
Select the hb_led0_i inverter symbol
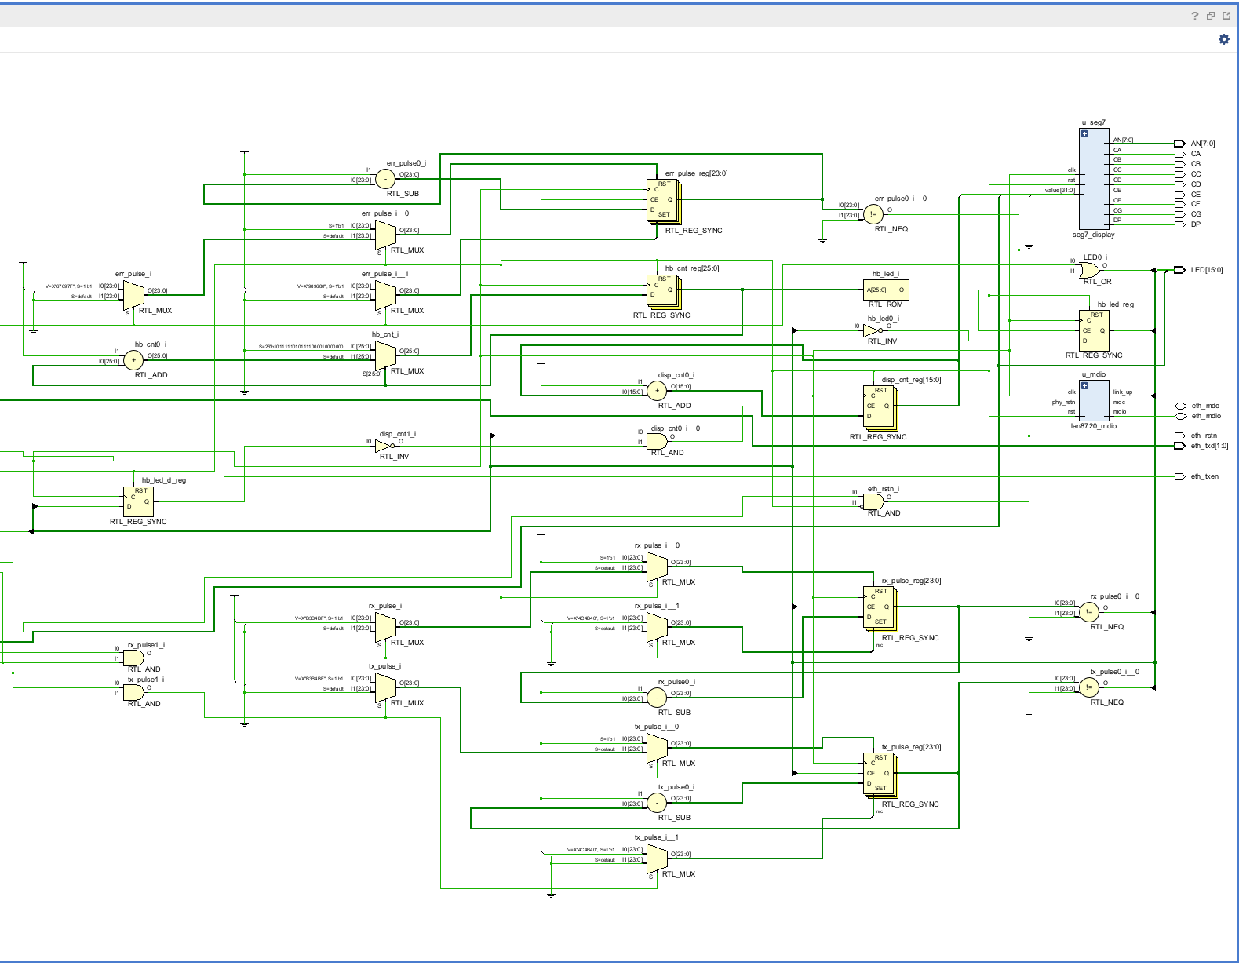(x=873, y=330)
